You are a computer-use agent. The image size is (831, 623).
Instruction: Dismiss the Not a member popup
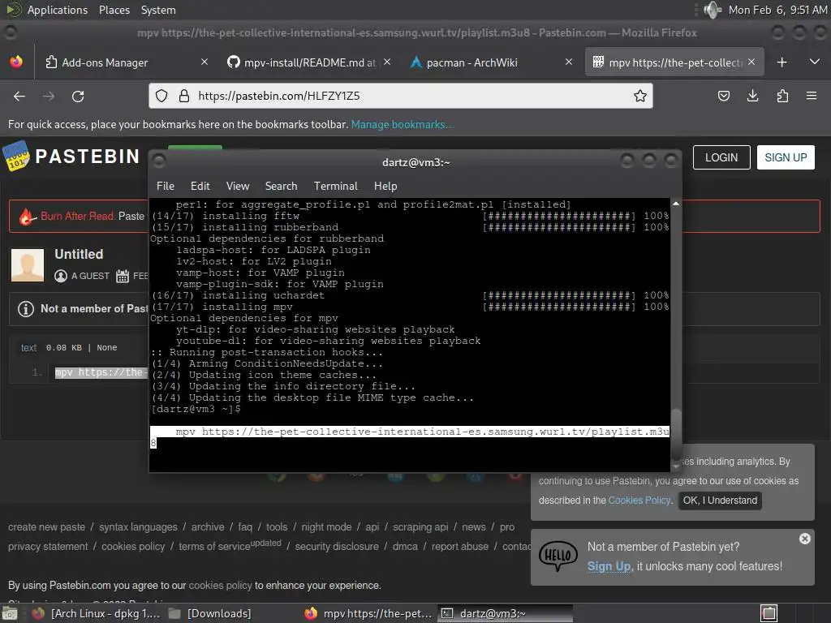click(804, 539)
